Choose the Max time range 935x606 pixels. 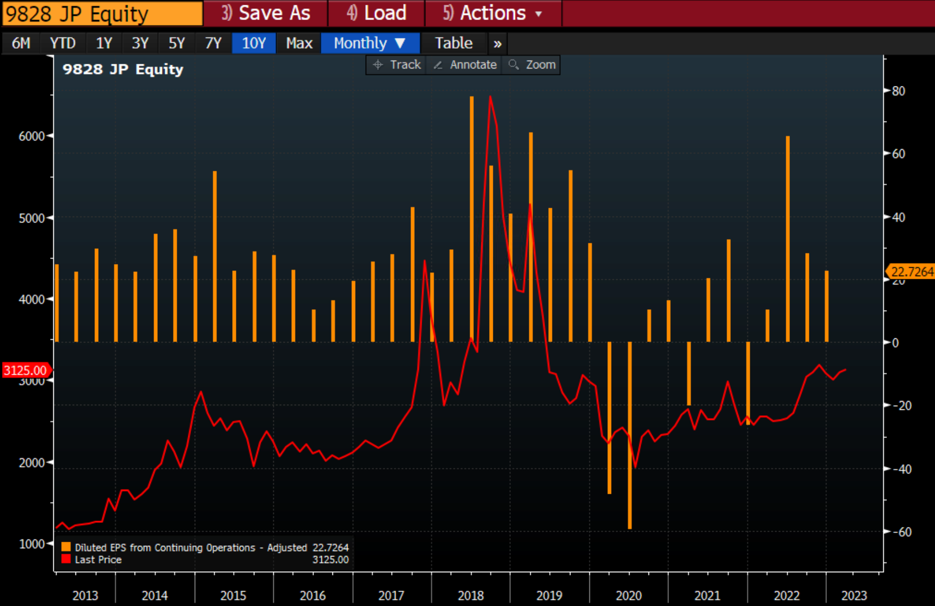click(x=299, y=43)
